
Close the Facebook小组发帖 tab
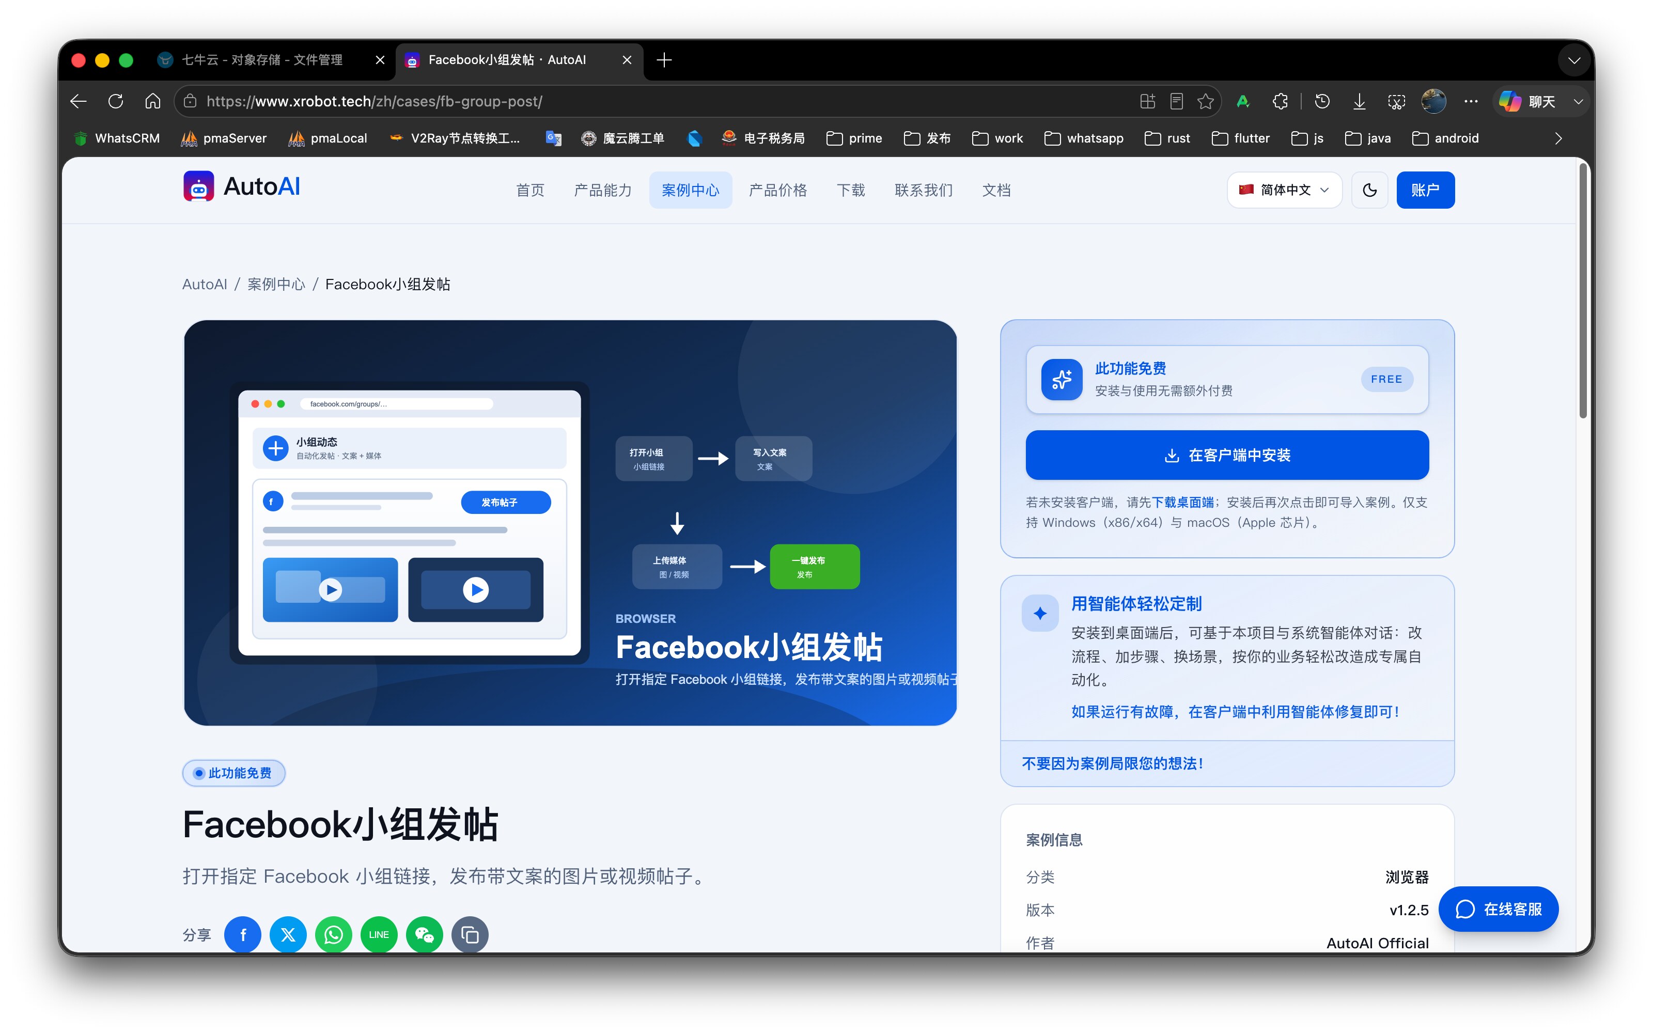coord(627,60)
